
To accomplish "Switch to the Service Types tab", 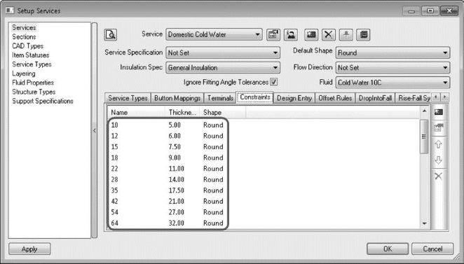I will click(x=128, y=98).
